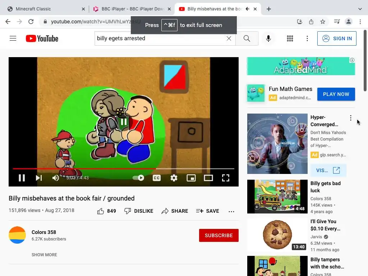
Task: Click the page vertical scrollbar
Action: [365, 60]
